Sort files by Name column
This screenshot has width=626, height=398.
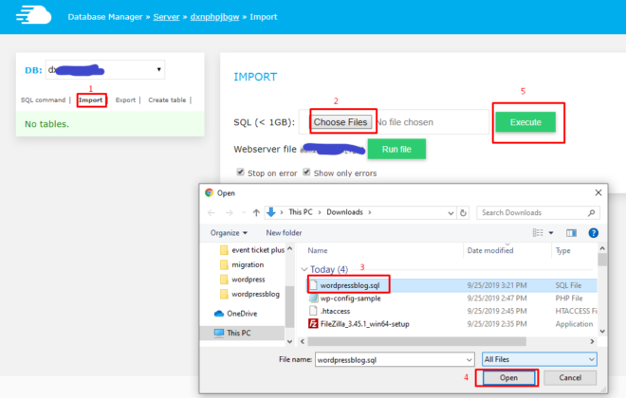pyautogui.click(x=318, y=250)
